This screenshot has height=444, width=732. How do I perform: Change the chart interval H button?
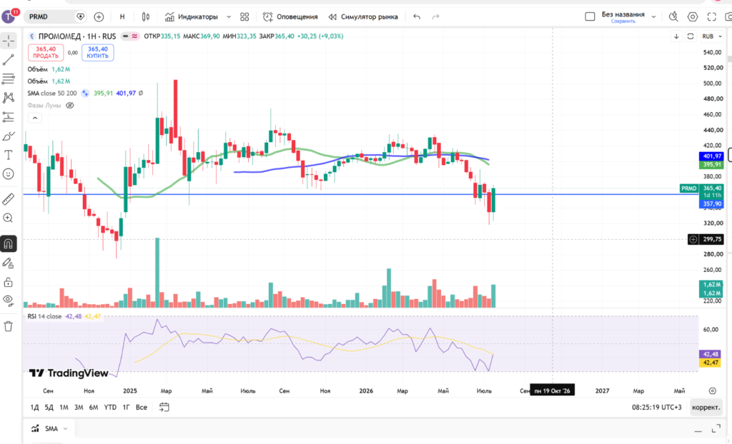122,17
